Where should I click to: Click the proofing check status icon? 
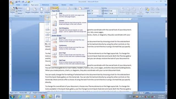[30, 93]
